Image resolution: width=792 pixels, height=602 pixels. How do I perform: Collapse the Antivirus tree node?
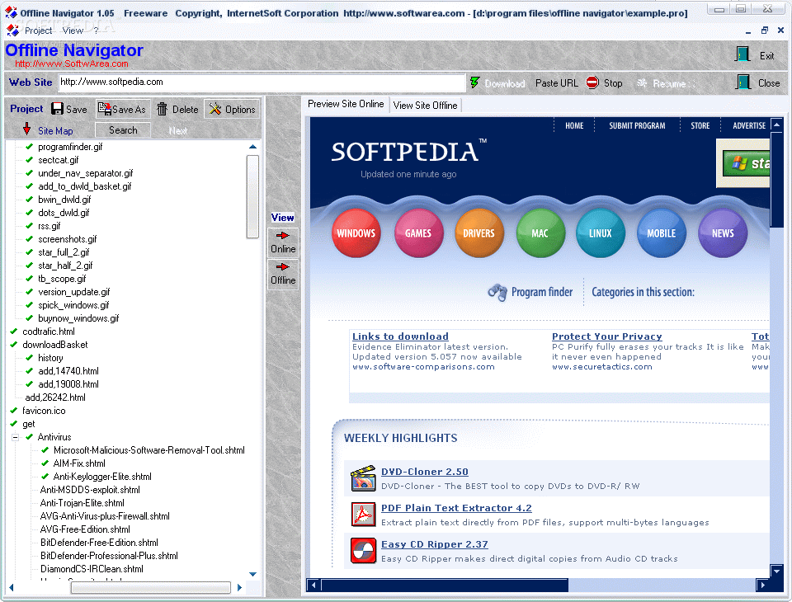pos(15,437)
